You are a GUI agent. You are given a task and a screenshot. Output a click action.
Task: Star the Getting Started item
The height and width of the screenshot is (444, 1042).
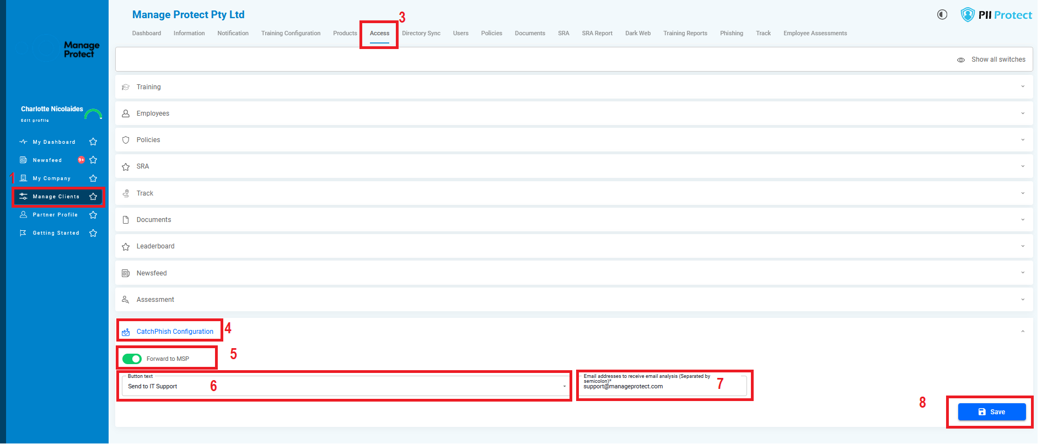(x=93, y=233)
